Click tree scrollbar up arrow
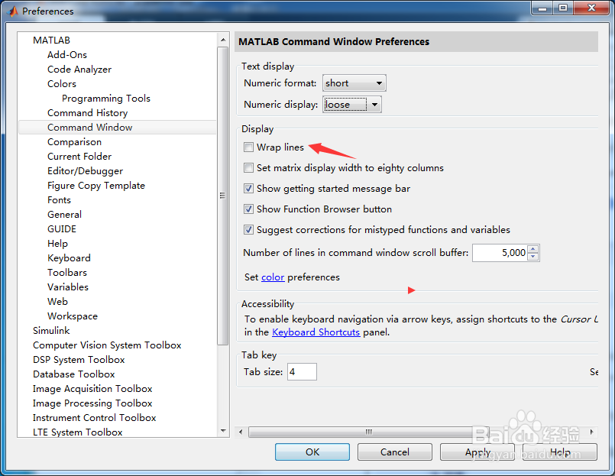Screen dimensions: 615x476 [x=223, y=40]
